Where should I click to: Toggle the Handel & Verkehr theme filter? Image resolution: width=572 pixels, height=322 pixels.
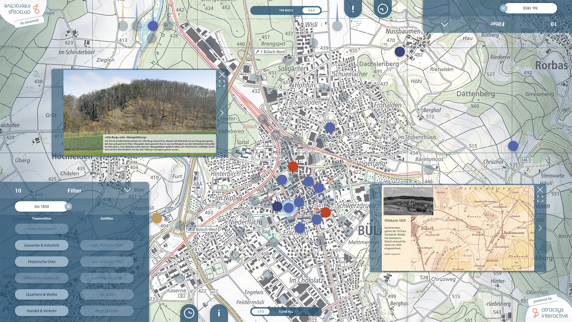pos(42,311)
